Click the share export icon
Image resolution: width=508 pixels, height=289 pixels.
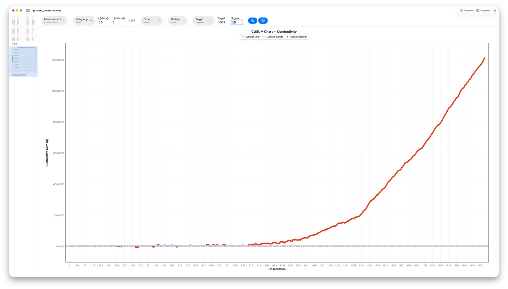coord(494,10)
